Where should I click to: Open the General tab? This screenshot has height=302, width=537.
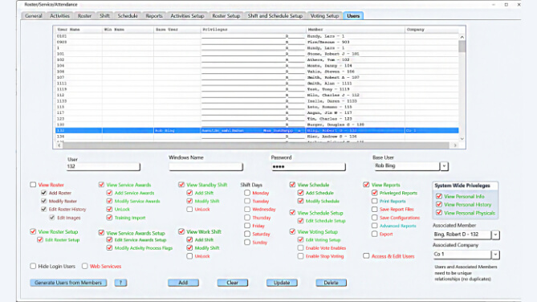33,16
